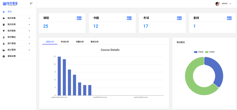Switch to the 考试分布 tab
Viewport: 237px width, 110px height.
65,42
